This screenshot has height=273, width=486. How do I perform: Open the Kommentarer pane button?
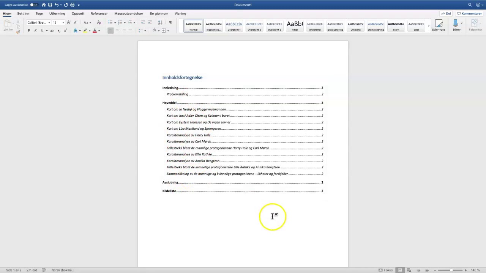tap(470, 14)
